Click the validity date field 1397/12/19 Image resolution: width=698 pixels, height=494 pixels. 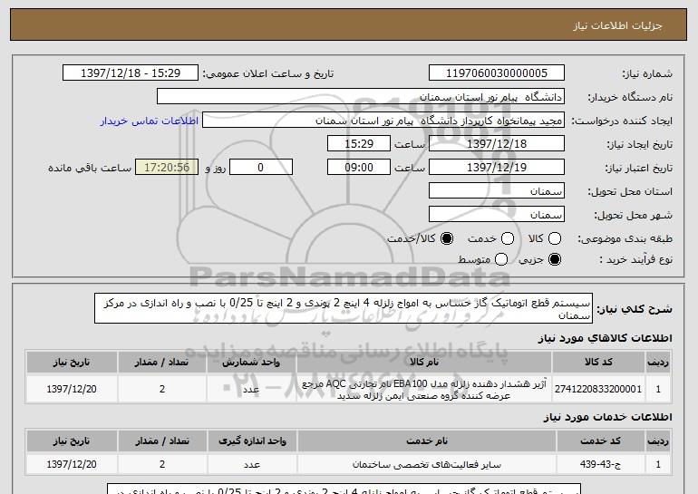pos(497,168)
